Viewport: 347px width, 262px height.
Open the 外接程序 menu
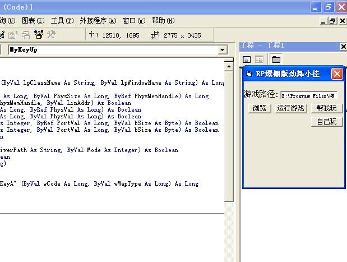point(97,21)
